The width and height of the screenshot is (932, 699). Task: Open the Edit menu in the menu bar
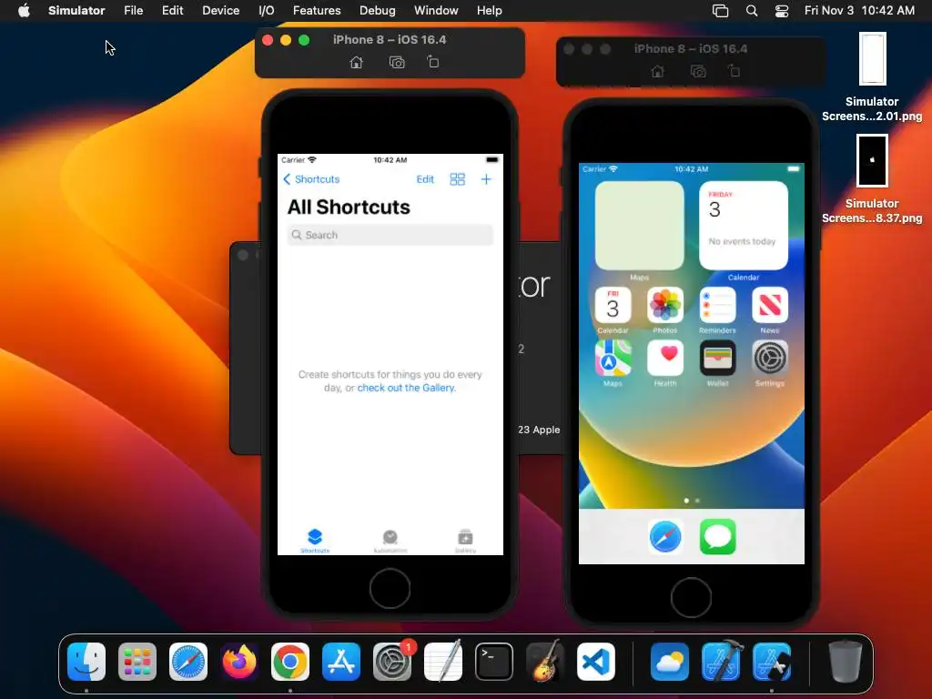pyautogui.click(x=172, y=10)
